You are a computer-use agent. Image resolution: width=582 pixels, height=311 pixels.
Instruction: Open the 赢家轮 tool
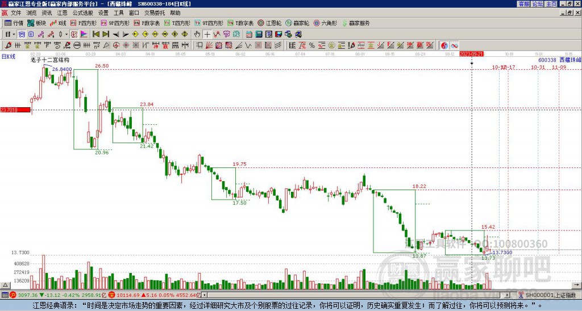coord(297,23)
